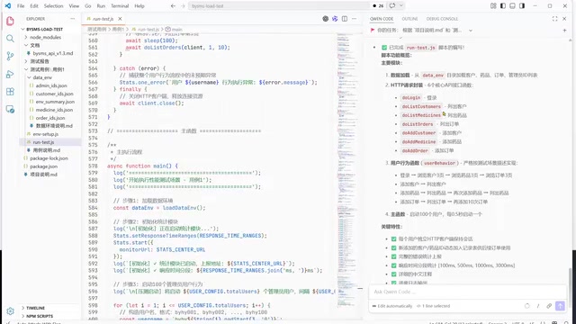Image resolution: width=576 pixels, height=324 pixels.
Task: Open the Source Control view
Action: pos(10,56)
